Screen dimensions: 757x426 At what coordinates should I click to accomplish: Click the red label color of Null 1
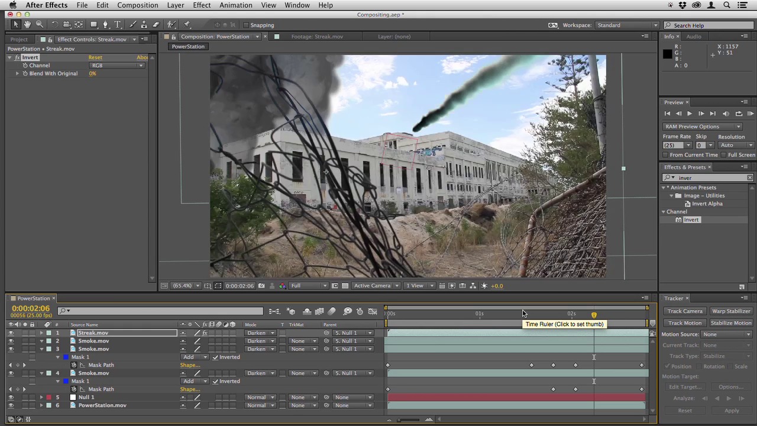click(x=49, y=398)
